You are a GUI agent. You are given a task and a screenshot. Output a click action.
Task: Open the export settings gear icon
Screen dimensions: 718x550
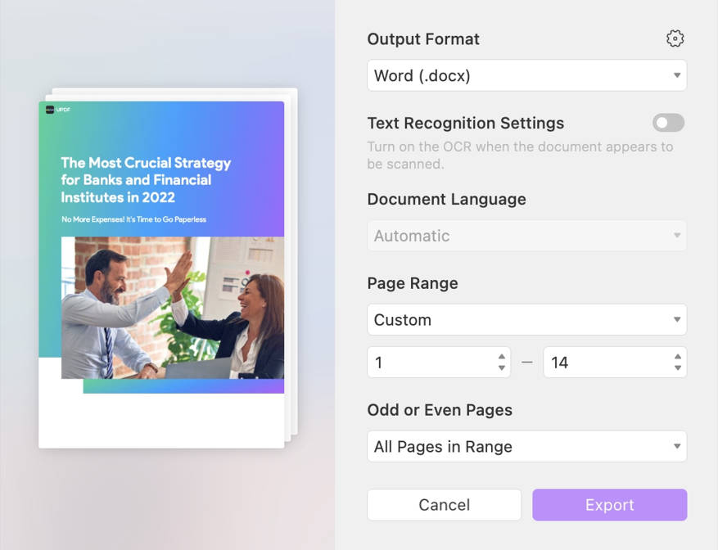[x=675, y=38]
